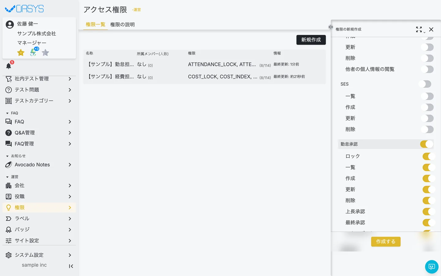Open システム設定 with the gear icon

click(39, 255)
